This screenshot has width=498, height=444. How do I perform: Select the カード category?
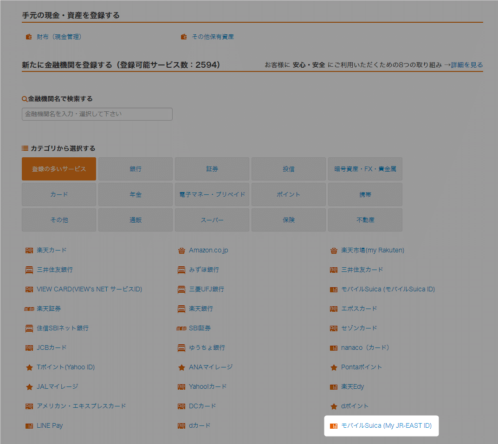(59, 194)
